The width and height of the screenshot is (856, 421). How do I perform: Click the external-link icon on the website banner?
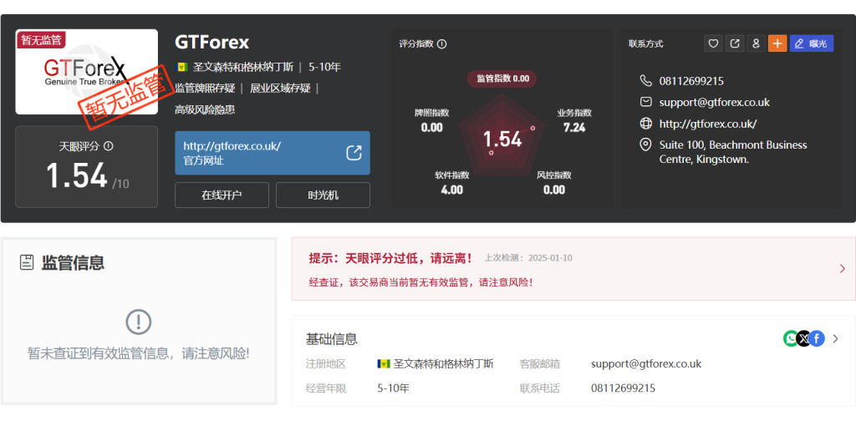click(354, 153)
